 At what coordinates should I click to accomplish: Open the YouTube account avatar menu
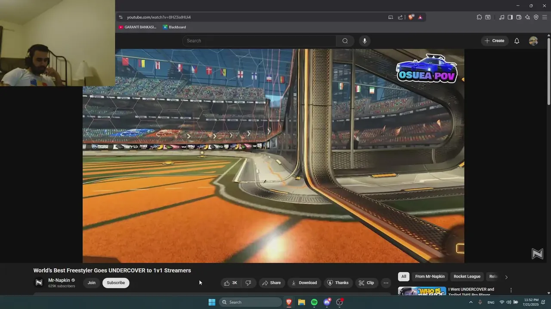click(533, 41)
